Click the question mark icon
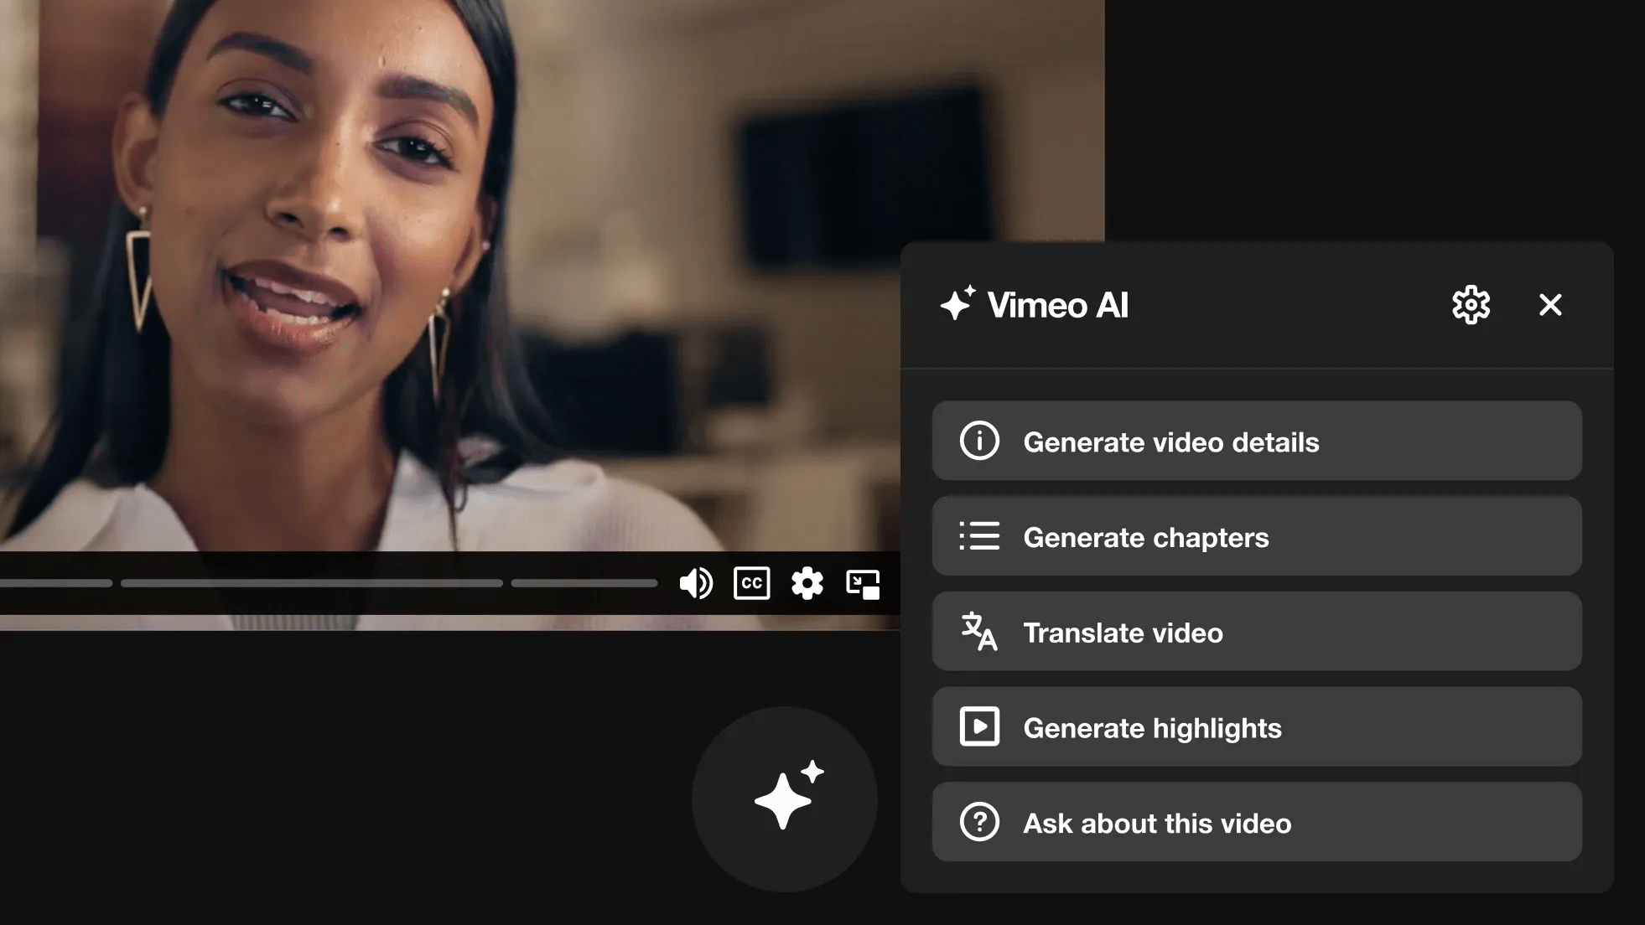 979,822
